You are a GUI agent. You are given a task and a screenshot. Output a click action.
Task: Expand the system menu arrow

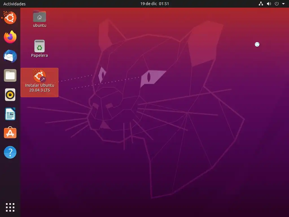pos(283,4)
